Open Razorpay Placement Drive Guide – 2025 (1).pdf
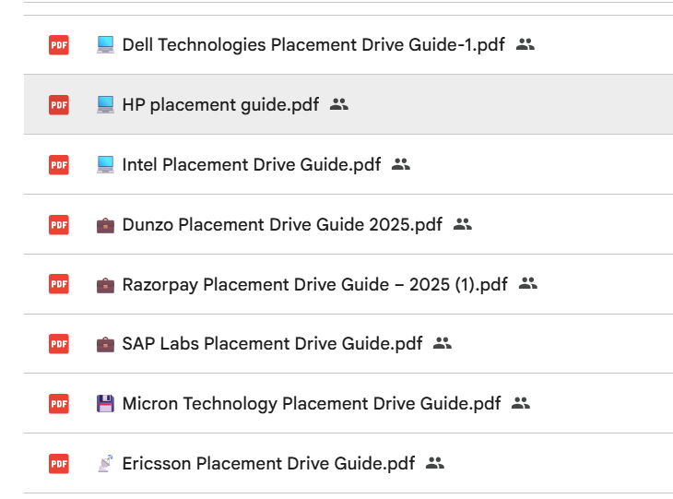This screenshot has height=499, width=673. click(314, 284)
